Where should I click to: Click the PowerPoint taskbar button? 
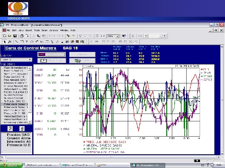tap(77, 165)
